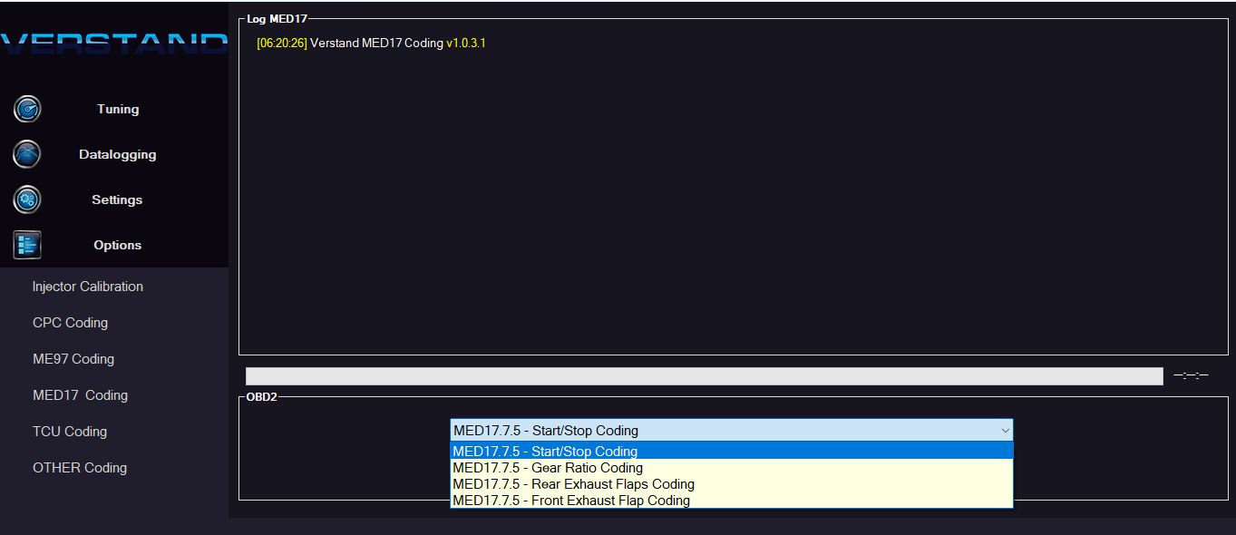Viewport: 1236px width, 535px height.
Task: Collapse the MED17.7.5 coding dropdown arrow
Action: [x=1004, y=431]
